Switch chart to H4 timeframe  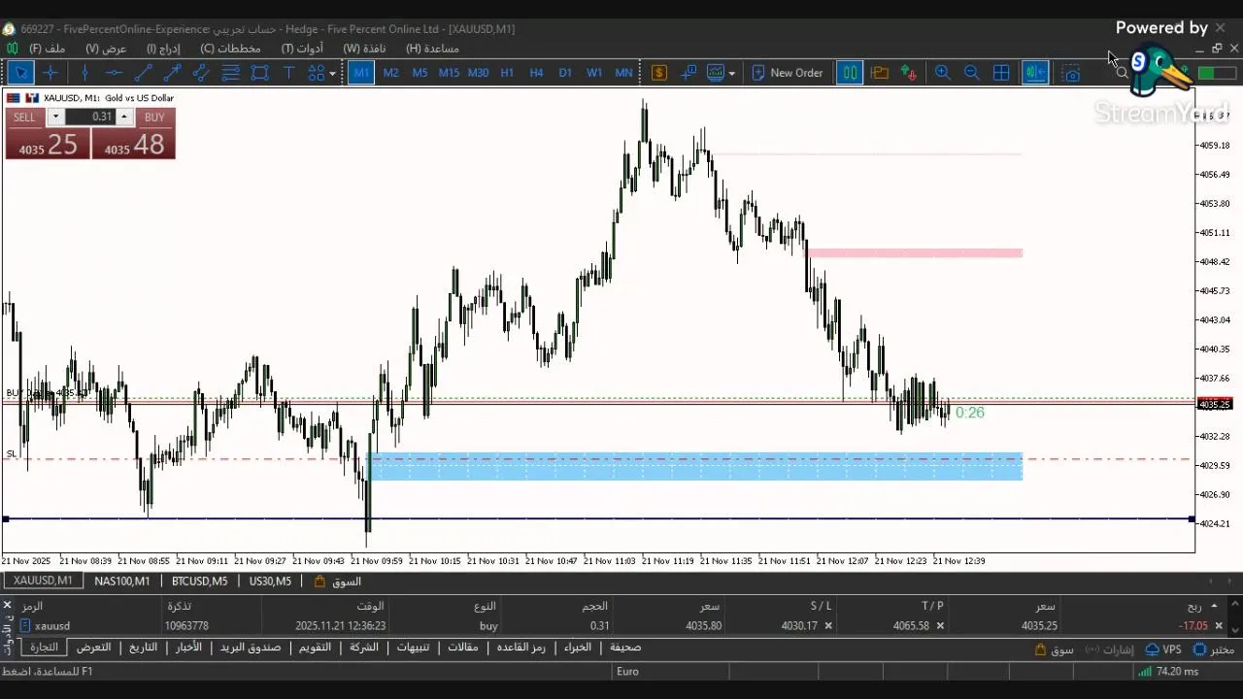536,73
